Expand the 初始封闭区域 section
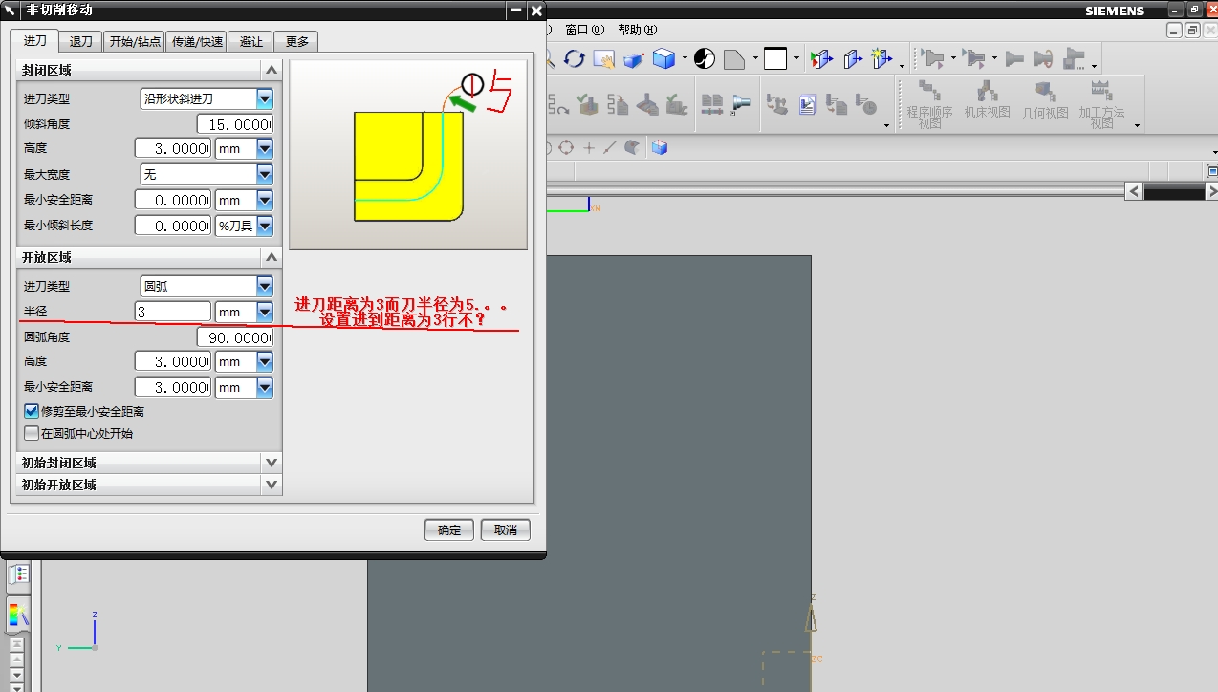The image size is (1218, 692). pyautogui.click(x=272, y=463)
